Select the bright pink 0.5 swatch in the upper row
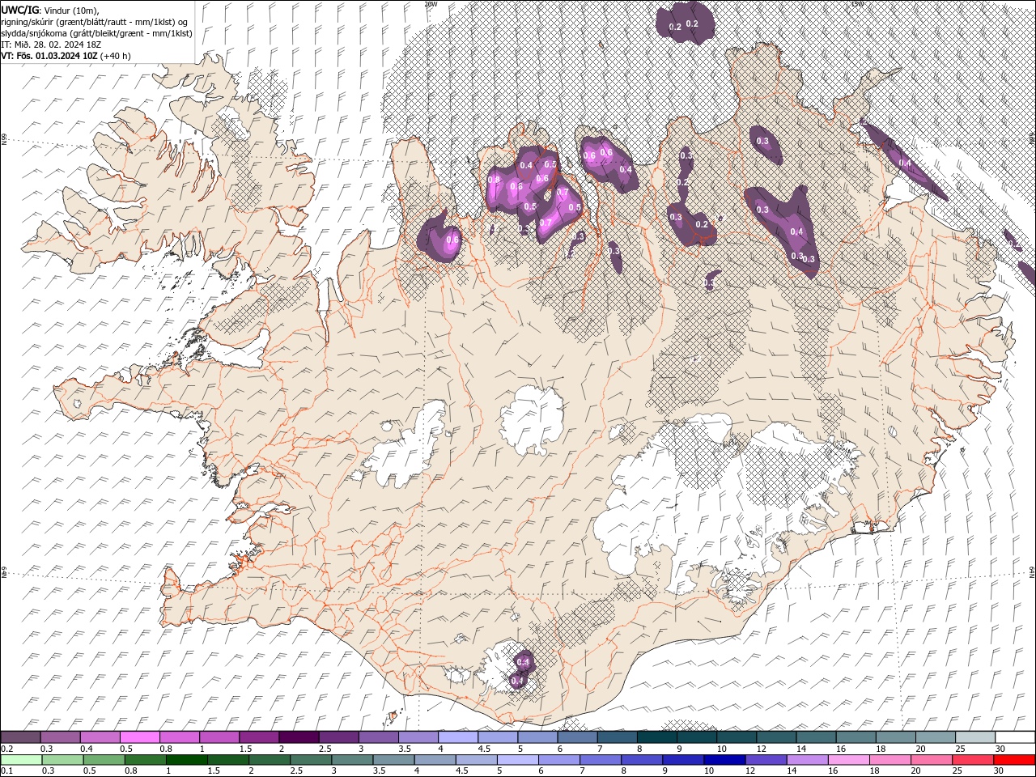 click(139, 737)
